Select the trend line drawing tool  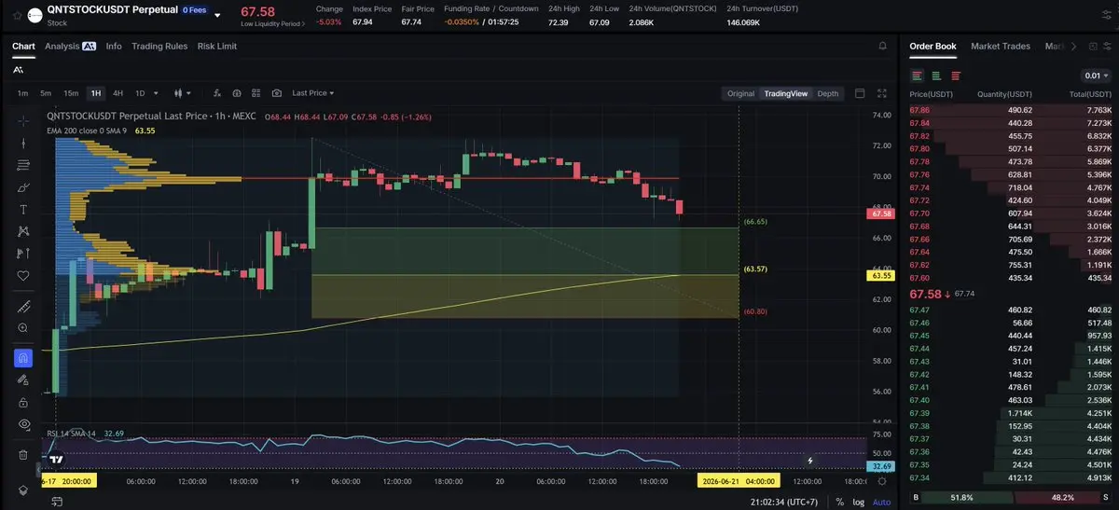coord(23,143)
